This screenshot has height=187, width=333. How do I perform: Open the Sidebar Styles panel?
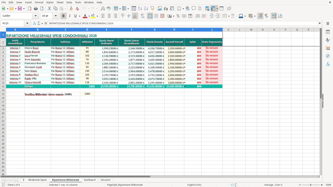(328, 40)
